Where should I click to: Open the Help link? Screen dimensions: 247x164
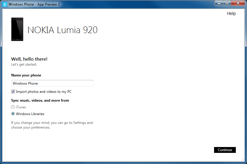(231, 13)
